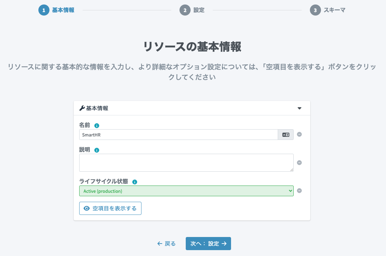Image resolution: width=386 pixels, height=256 pixels.
Task: Grab the 説明 textarea resize handle
Action: point(292,170)
